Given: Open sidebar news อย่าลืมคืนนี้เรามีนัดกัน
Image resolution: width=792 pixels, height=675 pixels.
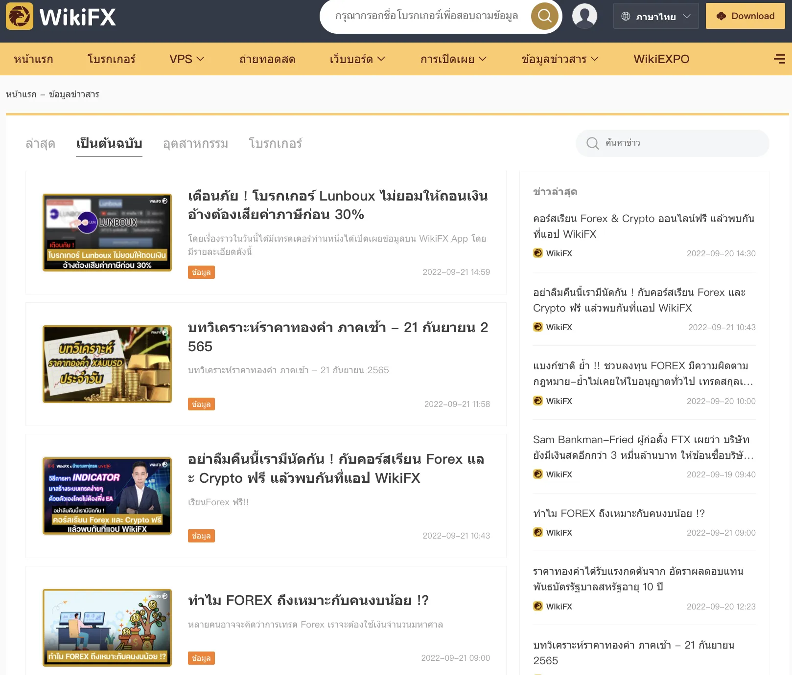Looking at the screenshot, I should tap(639, 300).
